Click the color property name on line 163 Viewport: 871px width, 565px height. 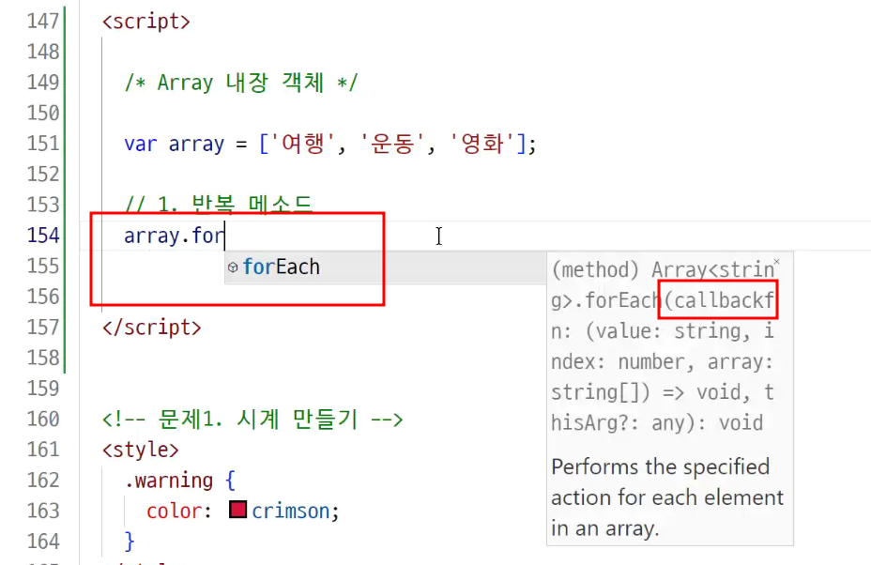(x=174, y=511)
